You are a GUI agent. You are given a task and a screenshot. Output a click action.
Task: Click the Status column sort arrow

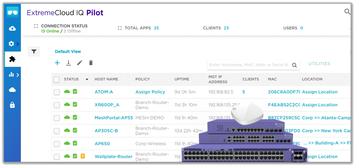click(x=87, y=79)
